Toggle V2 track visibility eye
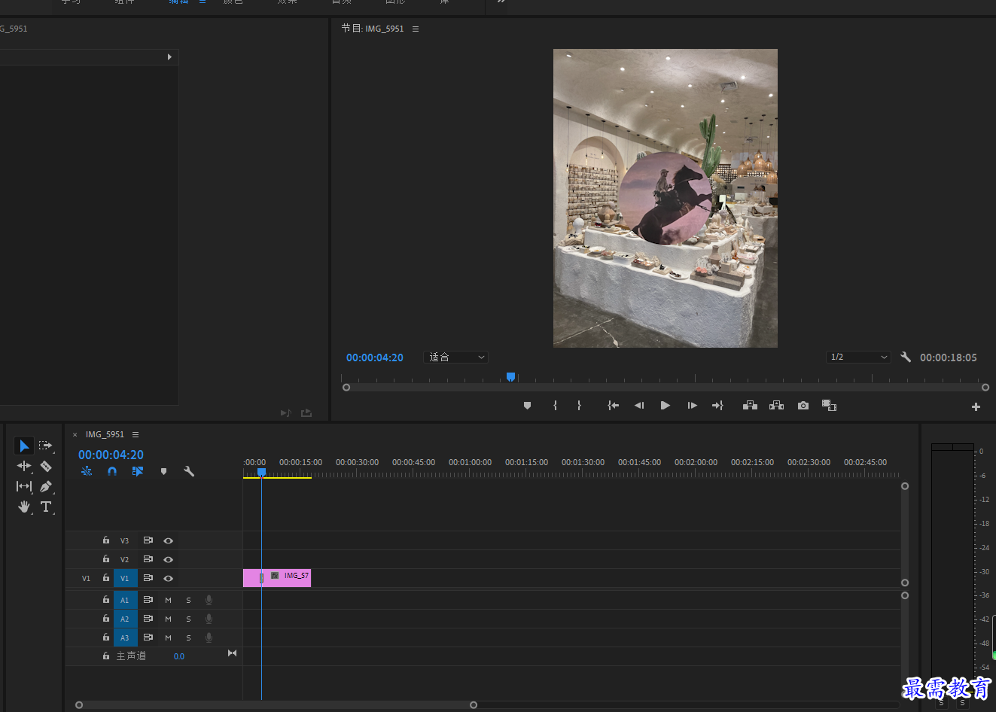The image size is (996, 712). coord(169,559)
